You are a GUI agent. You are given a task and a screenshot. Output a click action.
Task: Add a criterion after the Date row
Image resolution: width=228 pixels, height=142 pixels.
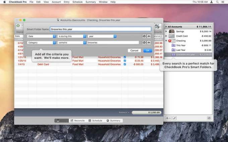149,36
